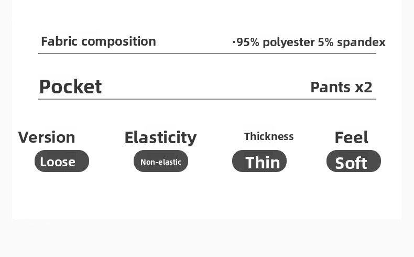Click the Pants x2 value

[x=341, y=87]
